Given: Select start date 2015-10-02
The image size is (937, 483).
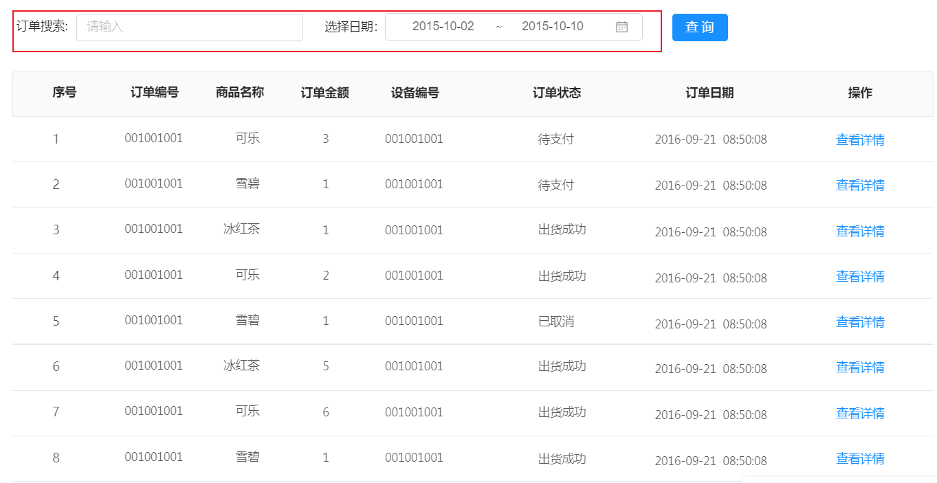Looking at the screenshot, I should coord(443,27).
